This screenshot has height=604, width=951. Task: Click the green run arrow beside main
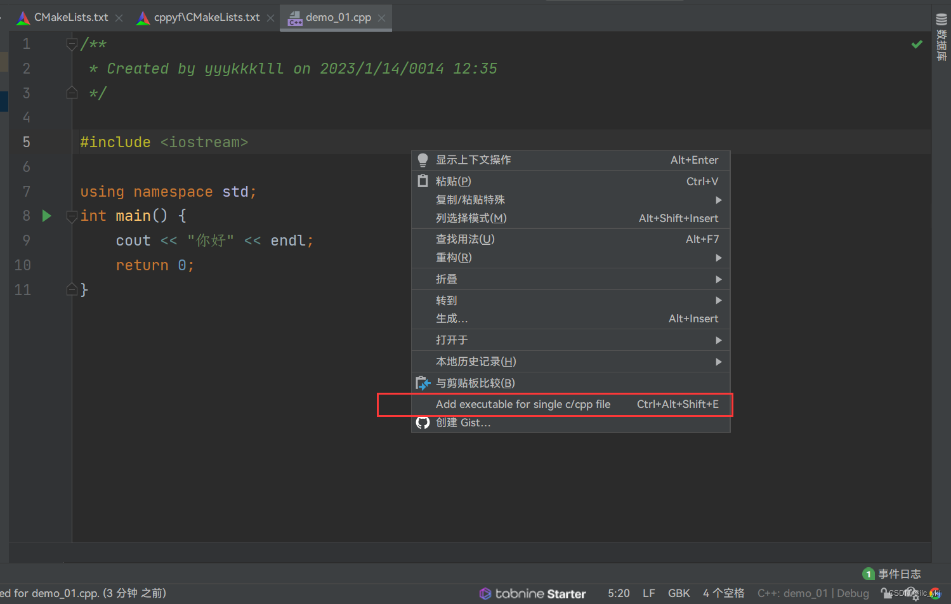tap(46, 216)
